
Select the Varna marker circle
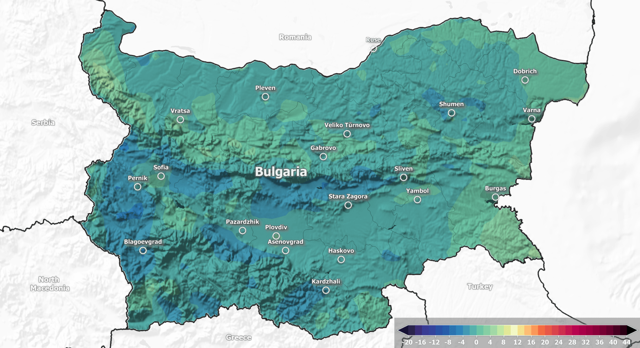point(532,119)
